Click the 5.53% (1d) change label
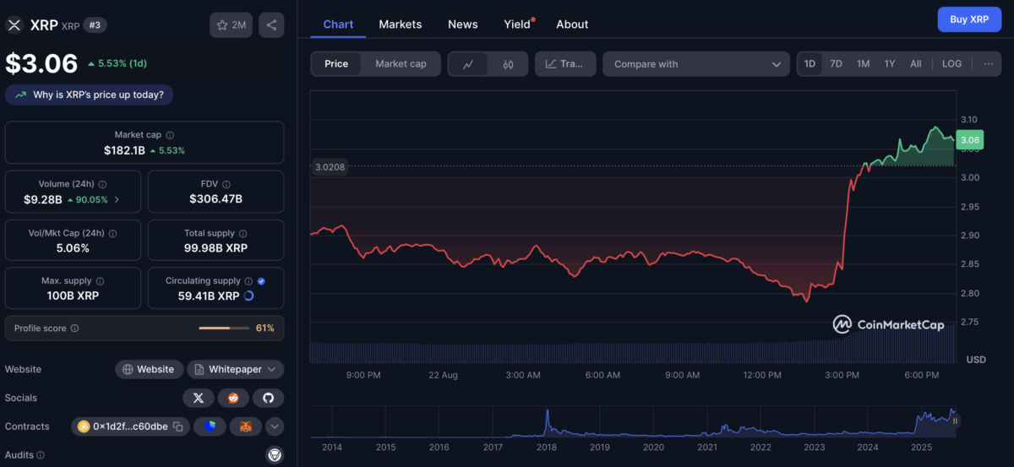1014x467 pixels. tap(119, 63)
